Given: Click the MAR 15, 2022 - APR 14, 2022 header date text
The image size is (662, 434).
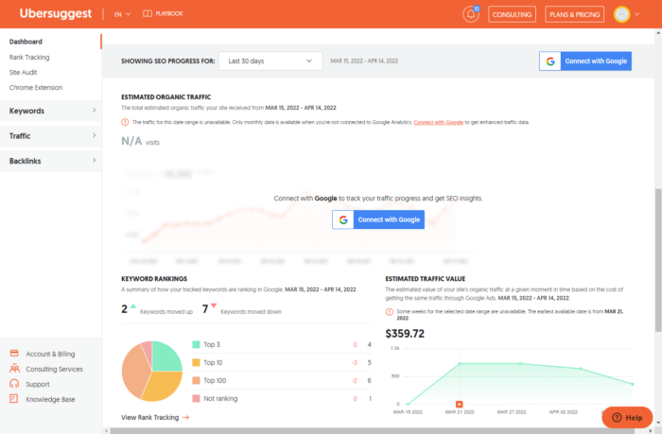Looking at the screenshot, I should pyautogui.click(x=364, y=61).
